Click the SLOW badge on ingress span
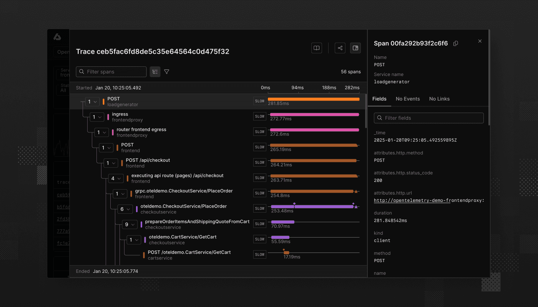The width and height of the screenshot is (538, 307). click(x=259, y=116)
